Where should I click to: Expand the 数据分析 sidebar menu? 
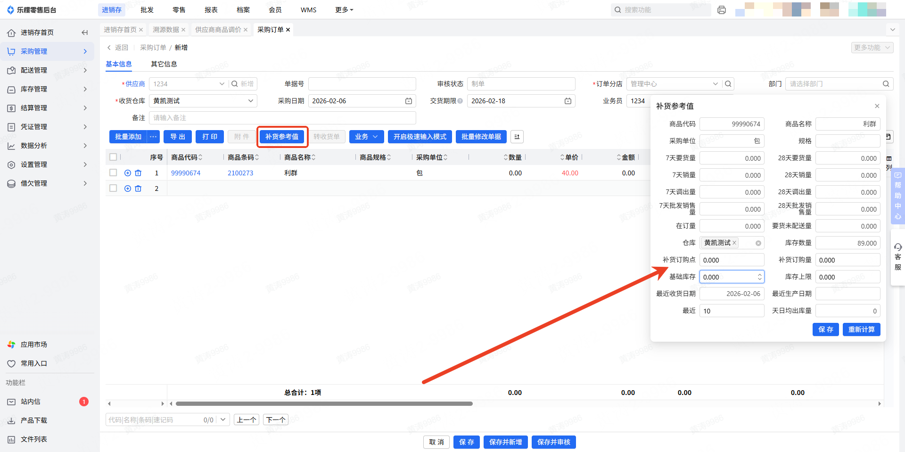pyautogui.click(x=47, y=146)
